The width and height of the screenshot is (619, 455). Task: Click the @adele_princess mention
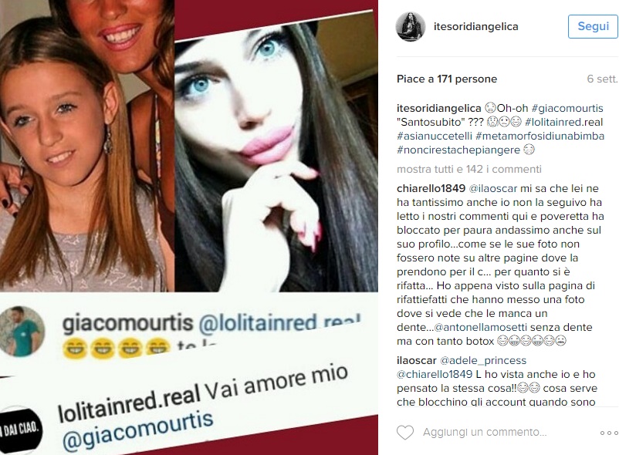(x=483, y=360)
